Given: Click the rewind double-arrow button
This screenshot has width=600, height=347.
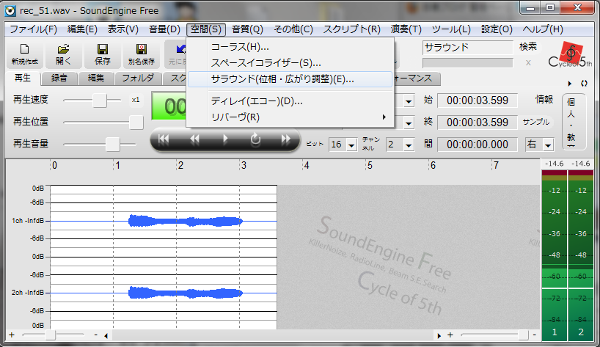Looking at the screenshot, I should (194, 139).
